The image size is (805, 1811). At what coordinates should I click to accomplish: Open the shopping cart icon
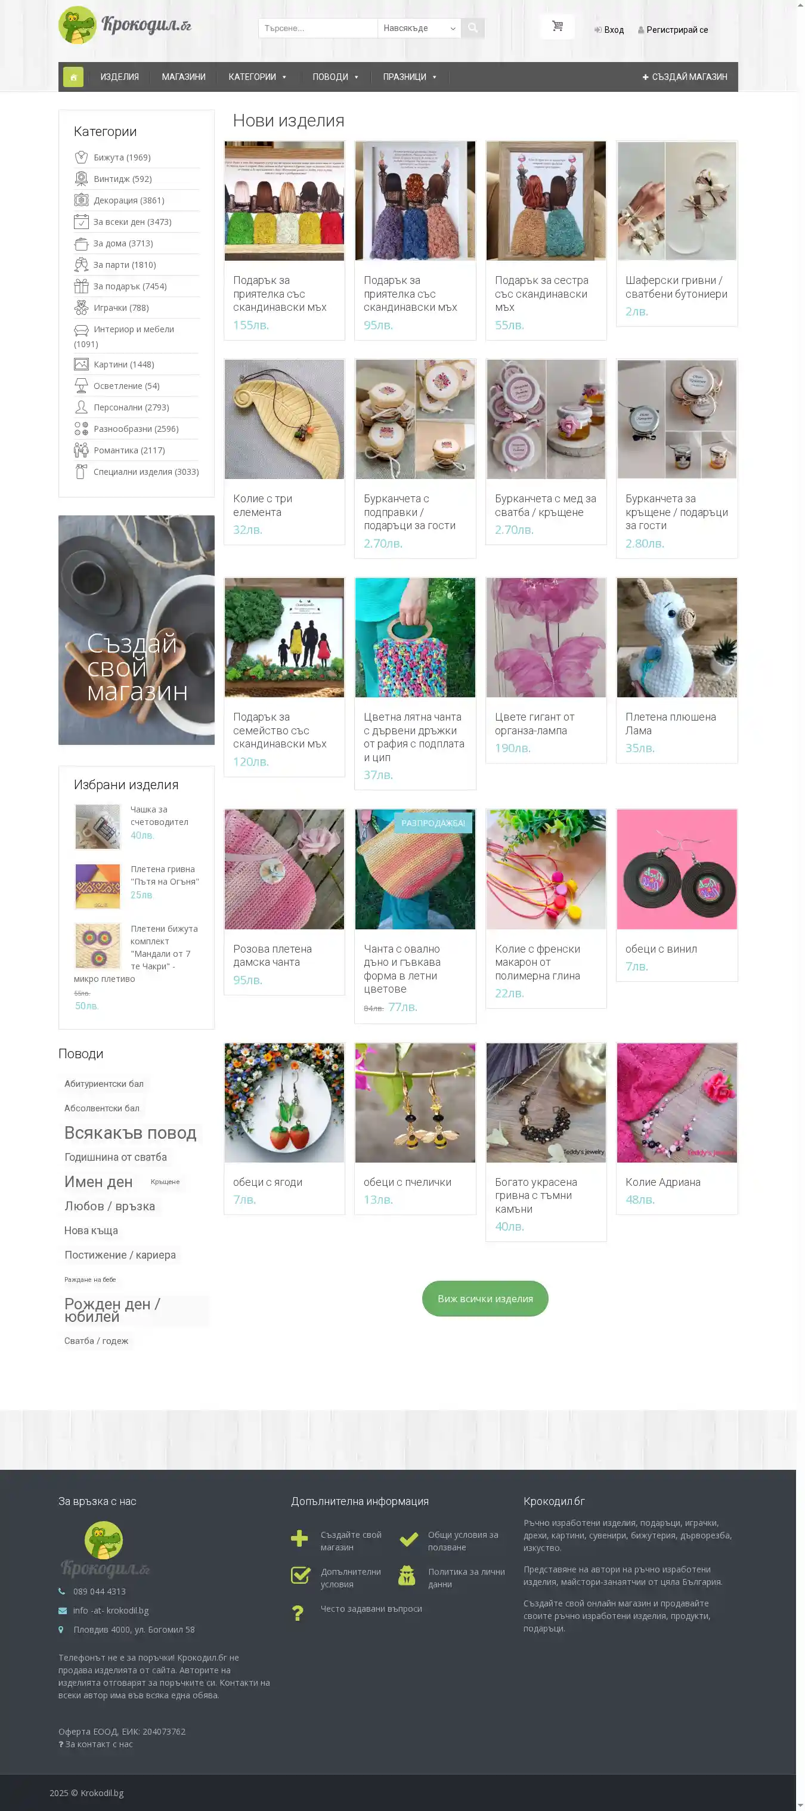click(558, 27)
